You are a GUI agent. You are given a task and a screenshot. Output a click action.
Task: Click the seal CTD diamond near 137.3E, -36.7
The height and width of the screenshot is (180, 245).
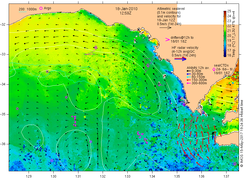point(235,164)
